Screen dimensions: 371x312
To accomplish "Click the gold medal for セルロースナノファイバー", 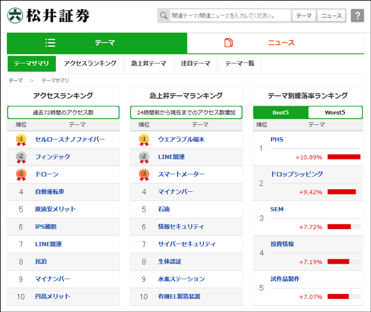I will point(21,140).
